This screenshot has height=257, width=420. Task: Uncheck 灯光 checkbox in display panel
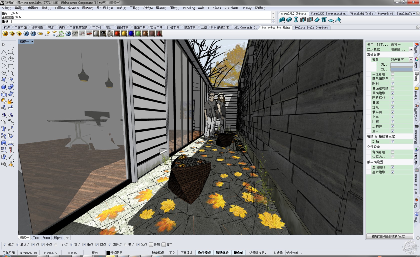[392, 107]
